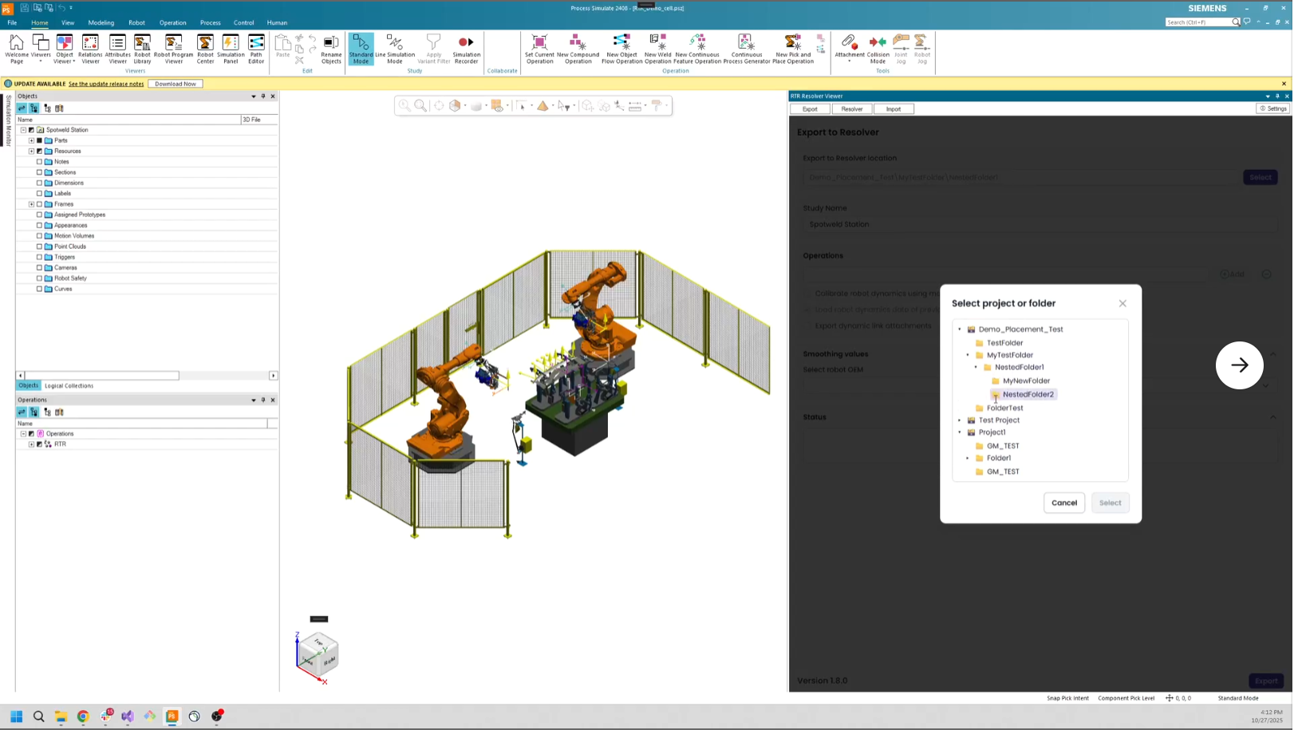The image size is (1294, 730).
Task: Toggle the Cameras folder checkbox
Action: tap(39, 268)
